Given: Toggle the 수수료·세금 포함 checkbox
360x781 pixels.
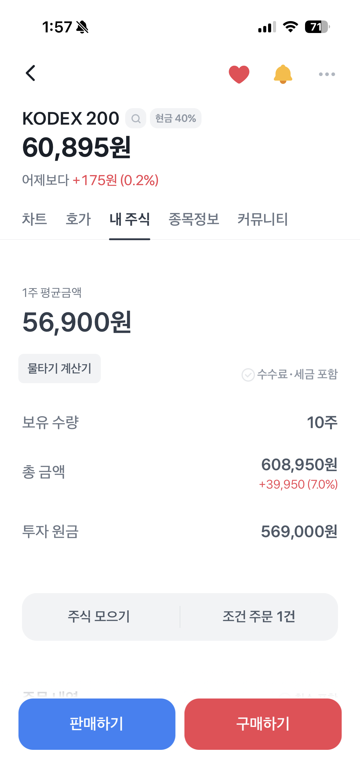Looking at the screenshot, I should (248, 375).
